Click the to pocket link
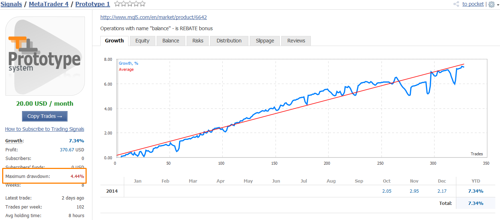The width and height of the screenshot is (500, 220). [473, 4]
